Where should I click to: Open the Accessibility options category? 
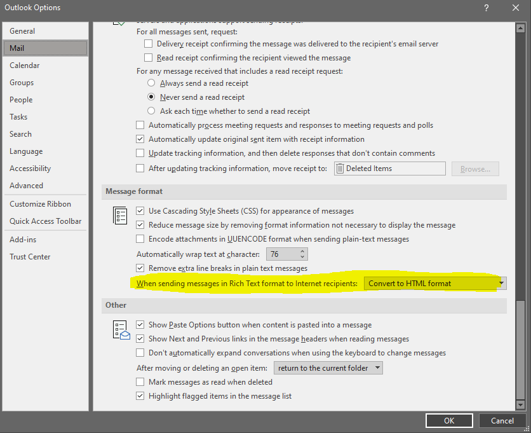(45, 168)
